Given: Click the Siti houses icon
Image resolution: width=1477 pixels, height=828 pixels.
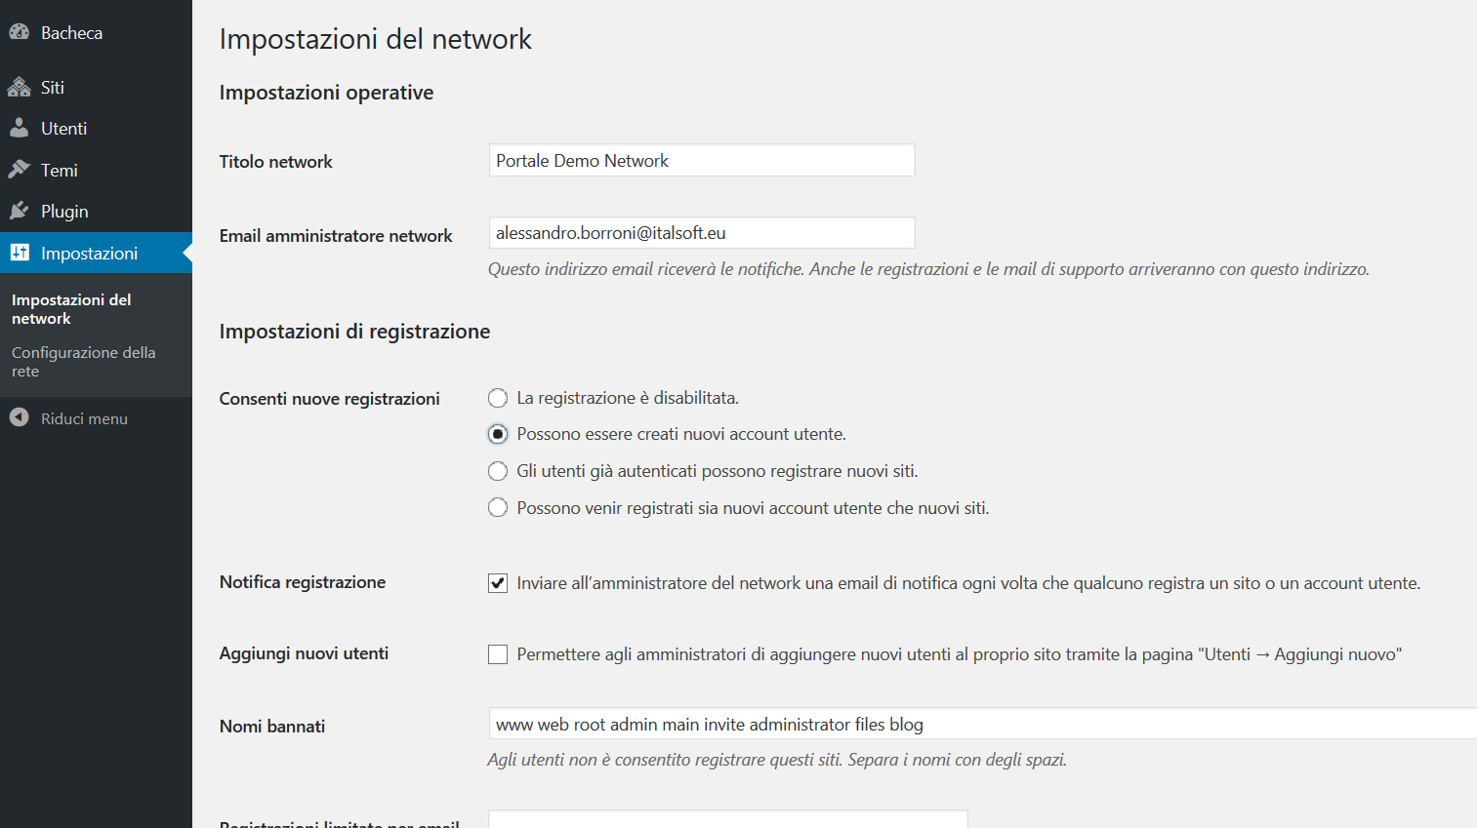Looking at the screenshot, I should point(20,88).
